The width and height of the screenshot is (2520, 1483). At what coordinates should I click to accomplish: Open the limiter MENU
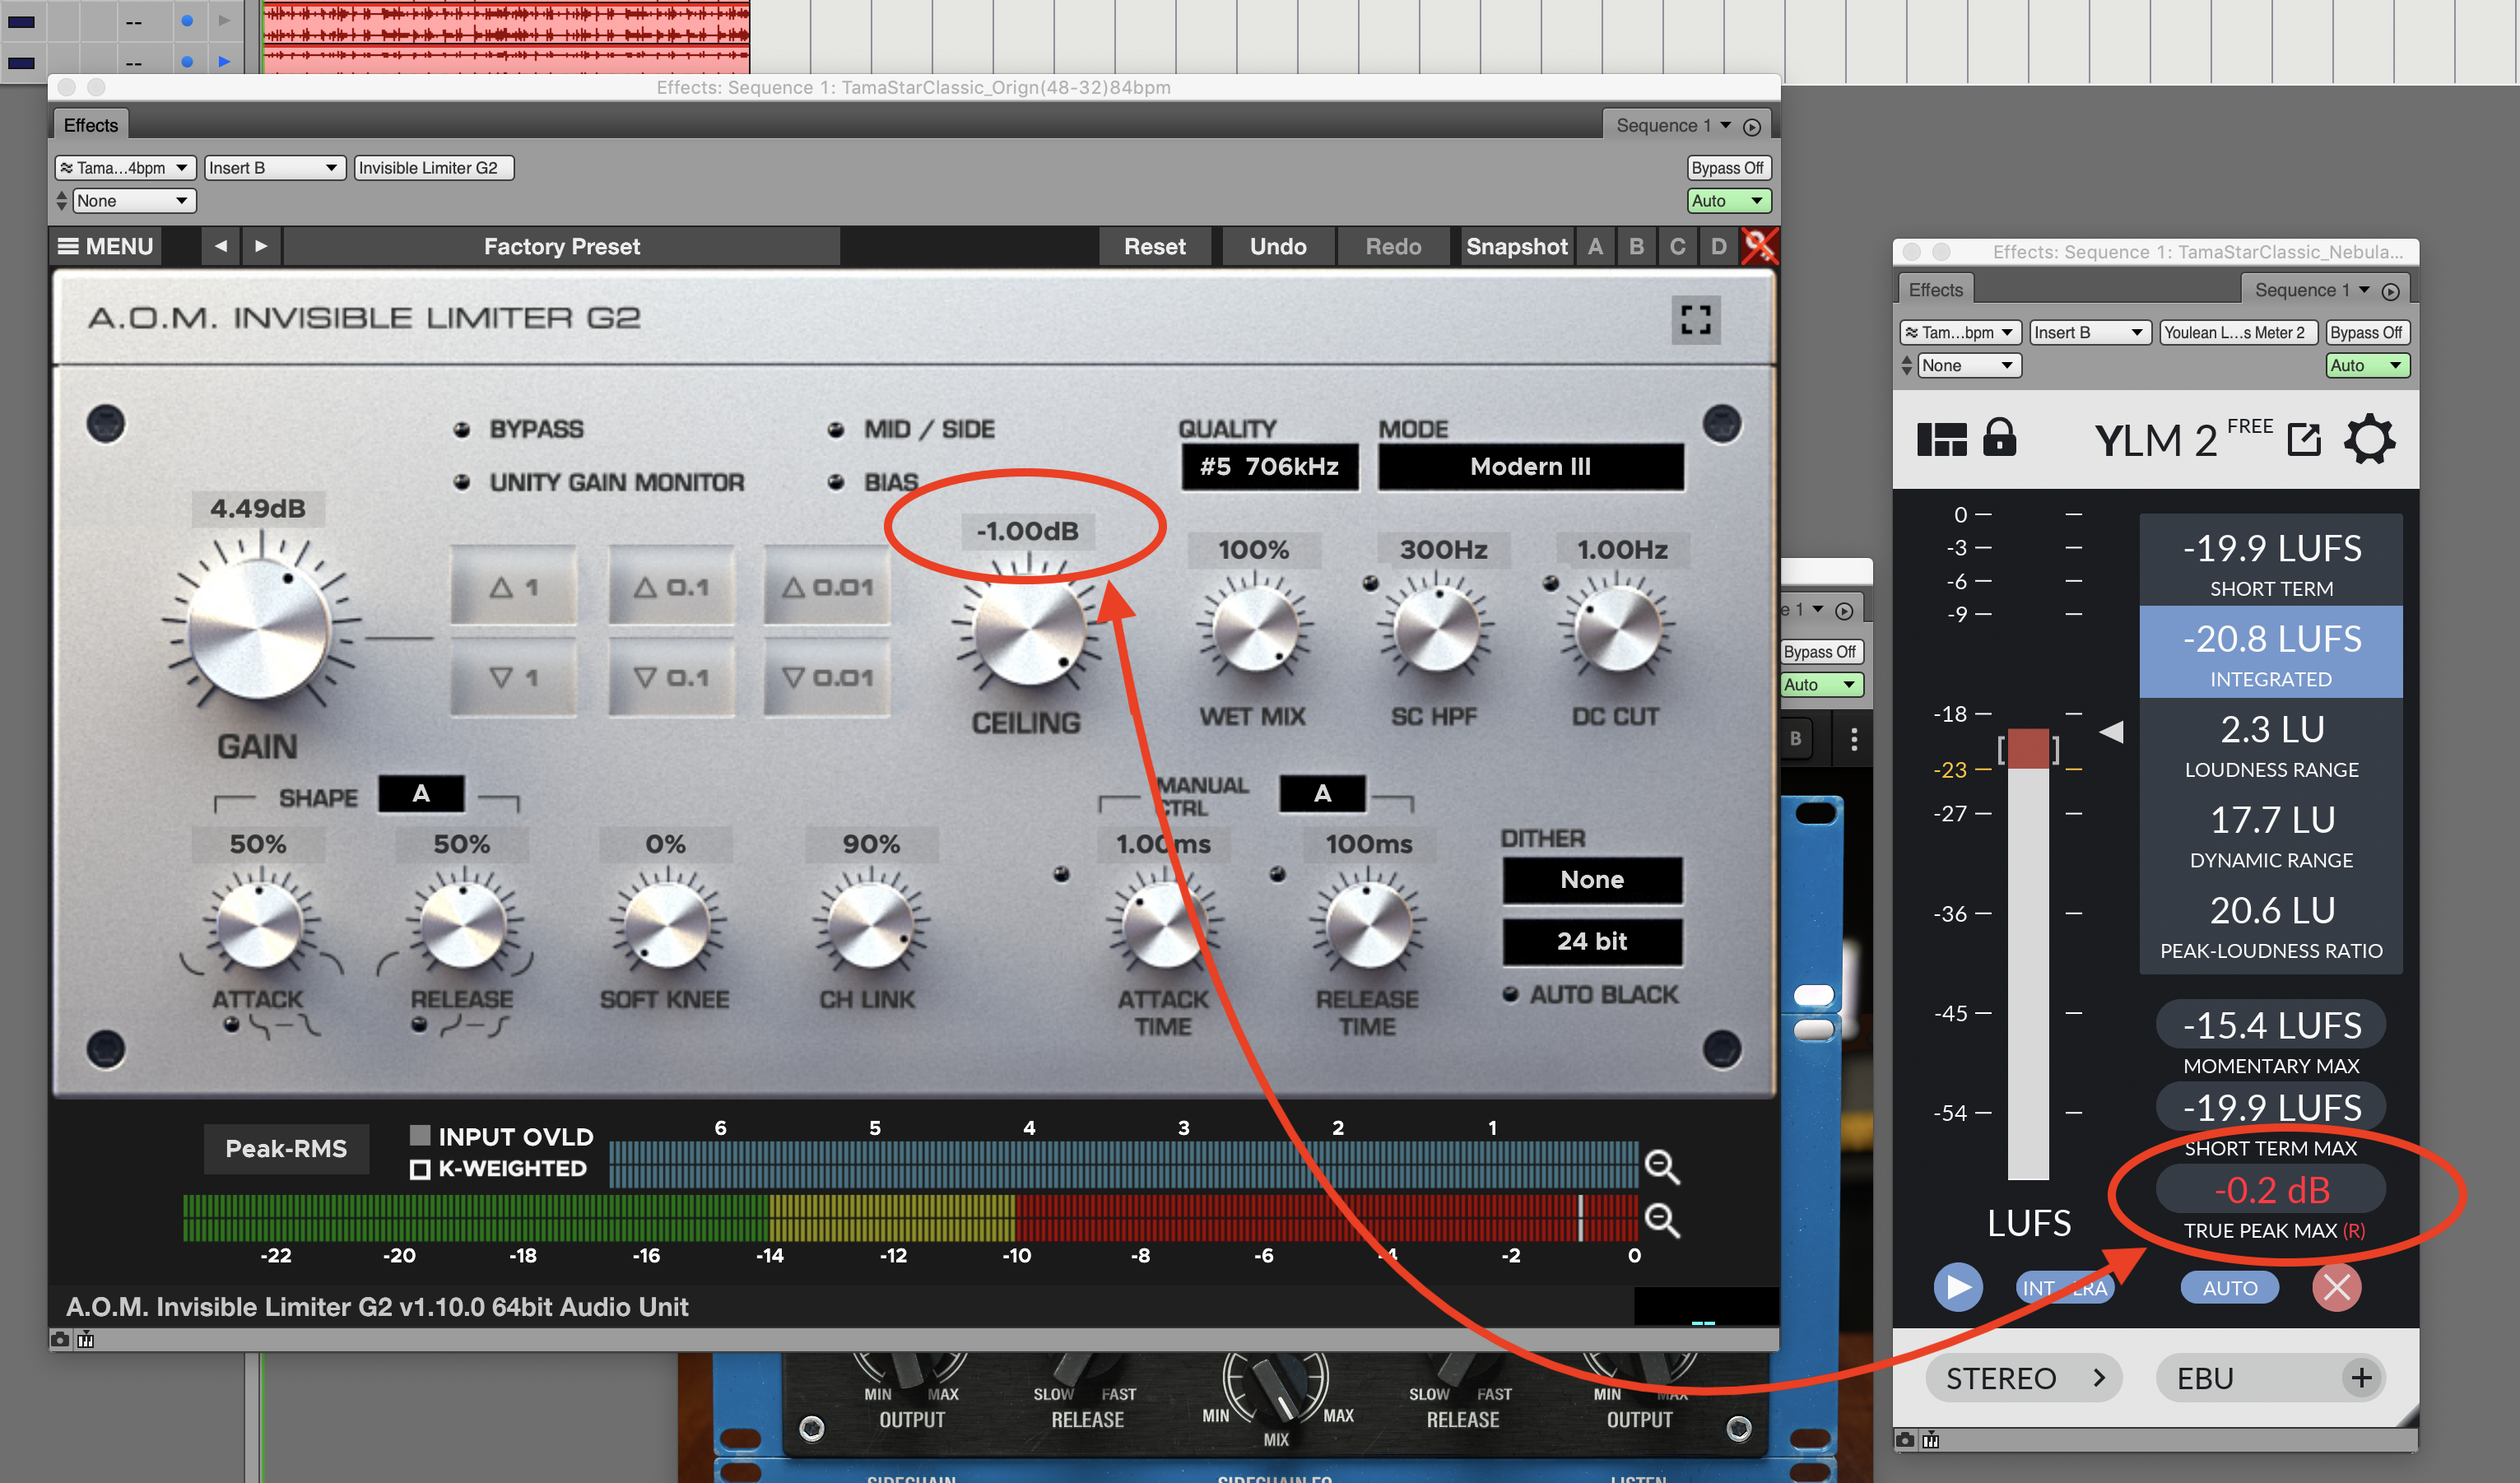[106, 246]
